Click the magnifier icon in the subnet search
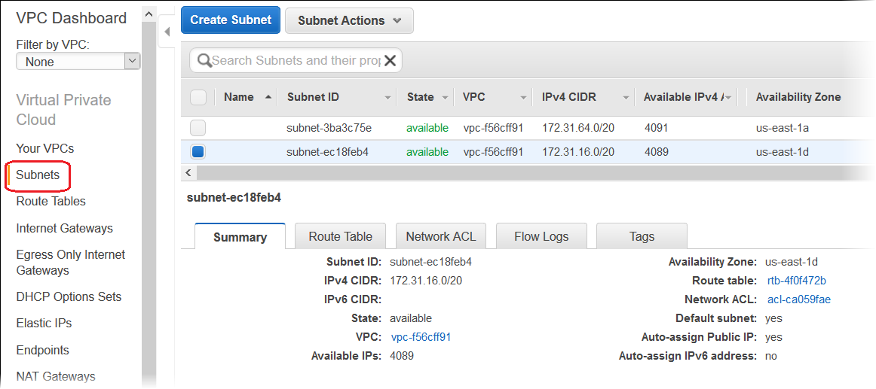 [204, 61]
